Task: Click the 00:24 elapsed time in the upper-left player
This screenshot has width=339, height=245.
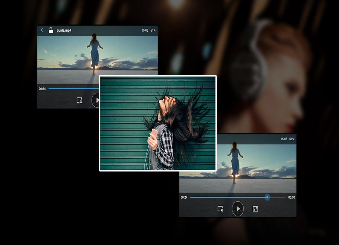Action: (42, 89)
